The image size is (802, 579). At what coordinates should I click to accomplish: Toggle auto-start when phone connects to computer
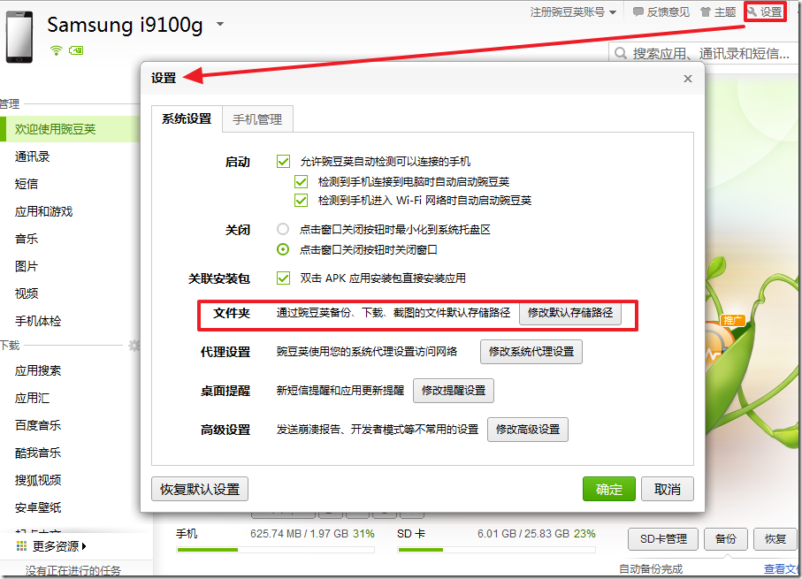click(x=301, y=181)
